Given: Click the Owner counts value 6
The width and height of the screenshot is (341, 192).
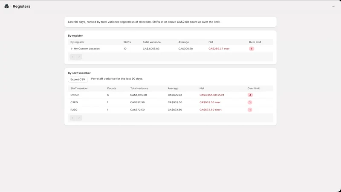Looking at the screenshot, I should 108,95.
